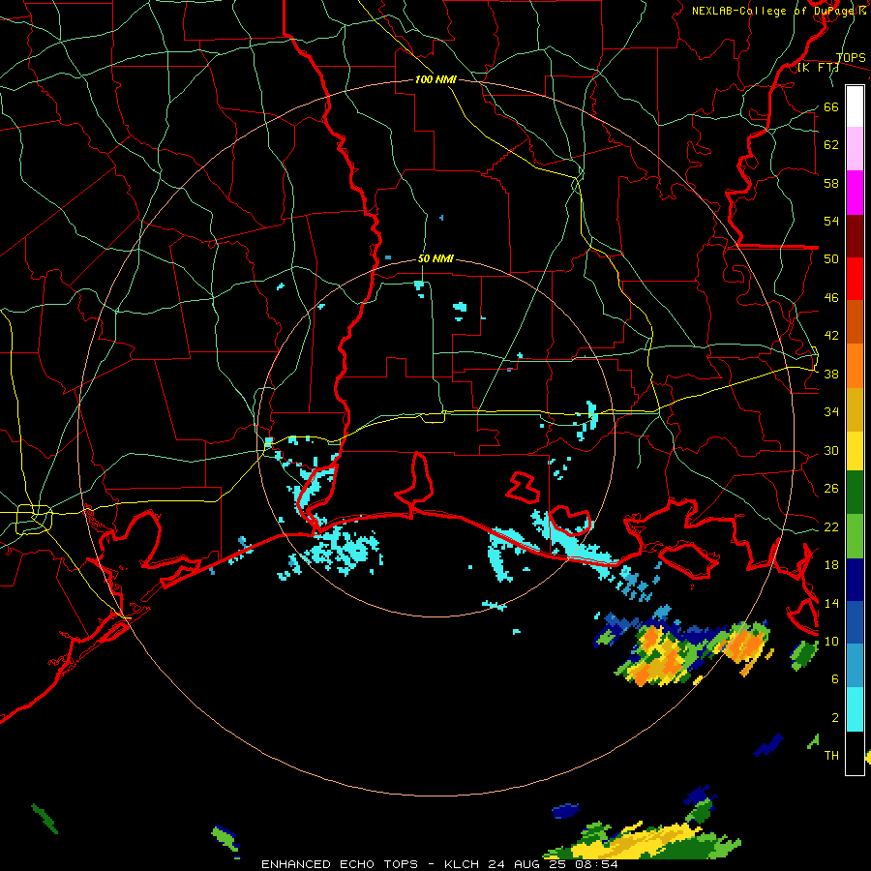Viewport: 871px width, 871px height.
Task: Click the 54 value on the legend
Action: coord(831,221)
